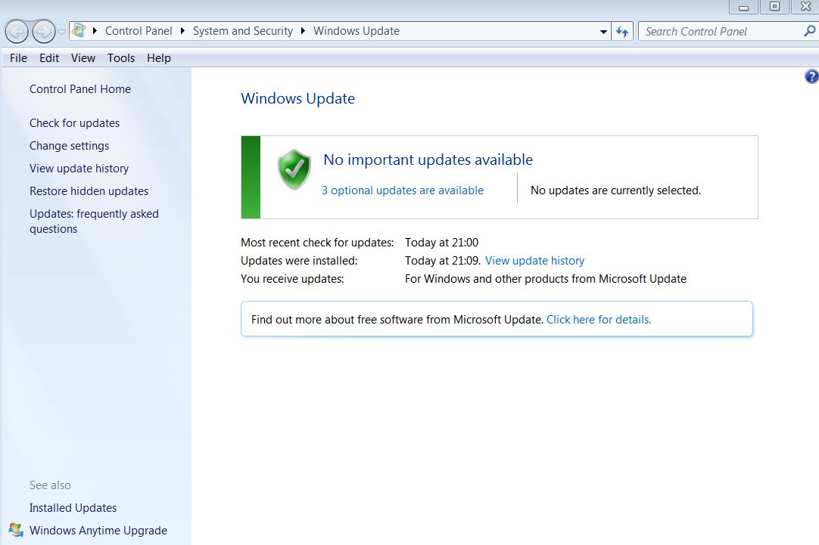Screen dimensions: 819x545
Task: Open the Help question mark icon
Action: coord(811,76)
